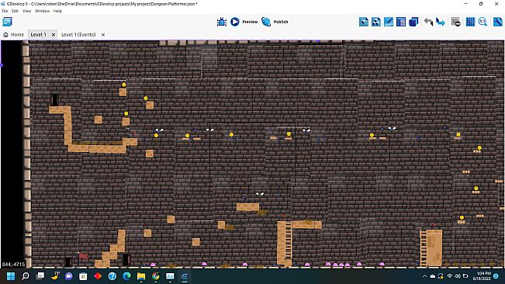Open the Get Help question mark app
505x284 pixels.
[x=112, y=276]
